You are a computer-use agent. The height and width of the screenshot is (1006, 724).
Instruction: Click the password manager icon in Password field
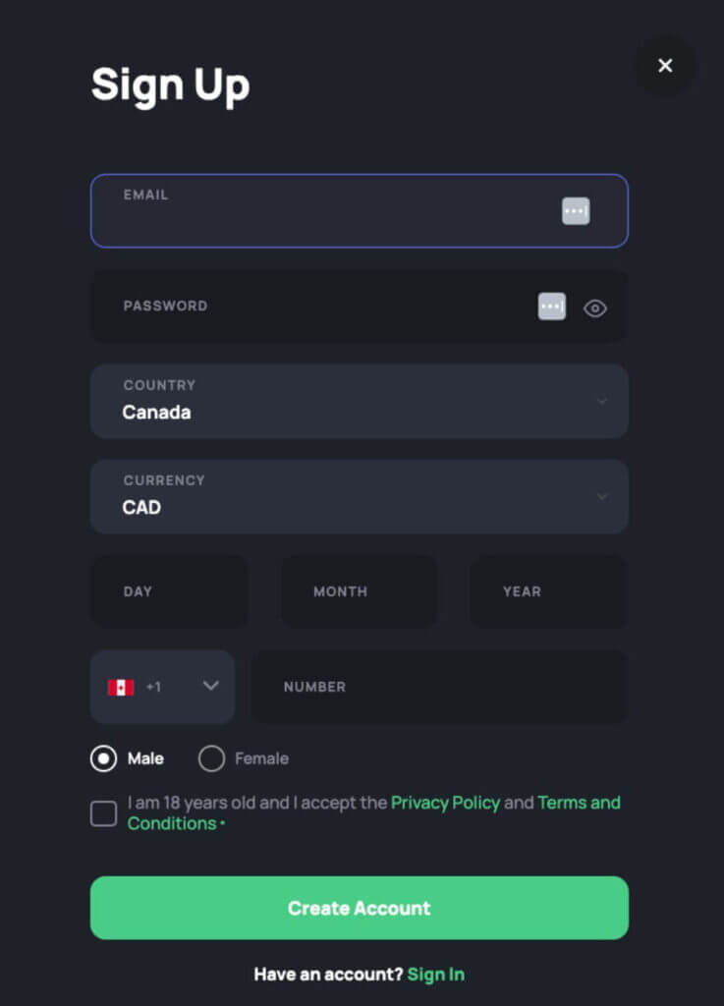coord(552,307)
